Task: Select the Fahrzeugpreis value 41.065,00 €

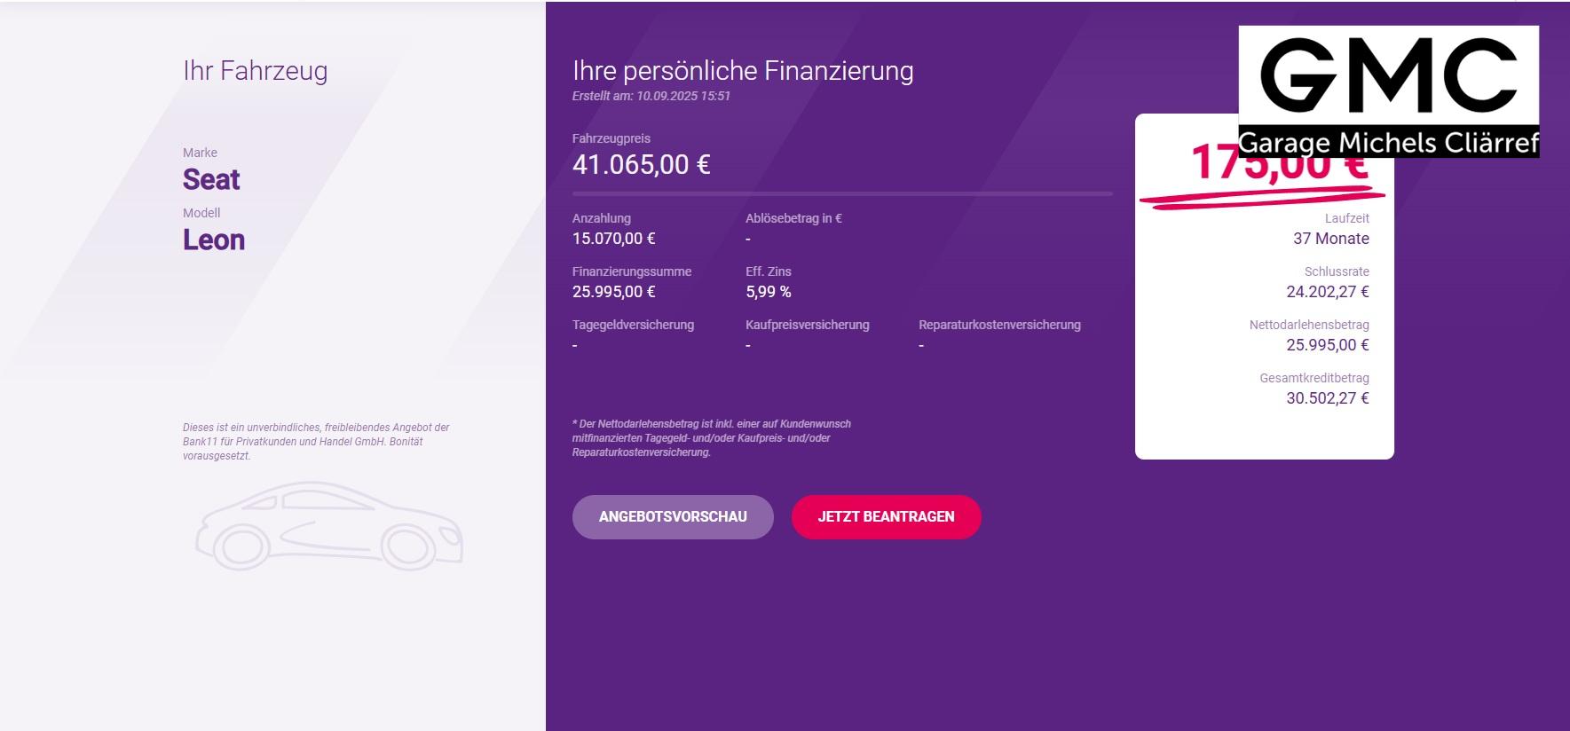Action: pos(641,165)
